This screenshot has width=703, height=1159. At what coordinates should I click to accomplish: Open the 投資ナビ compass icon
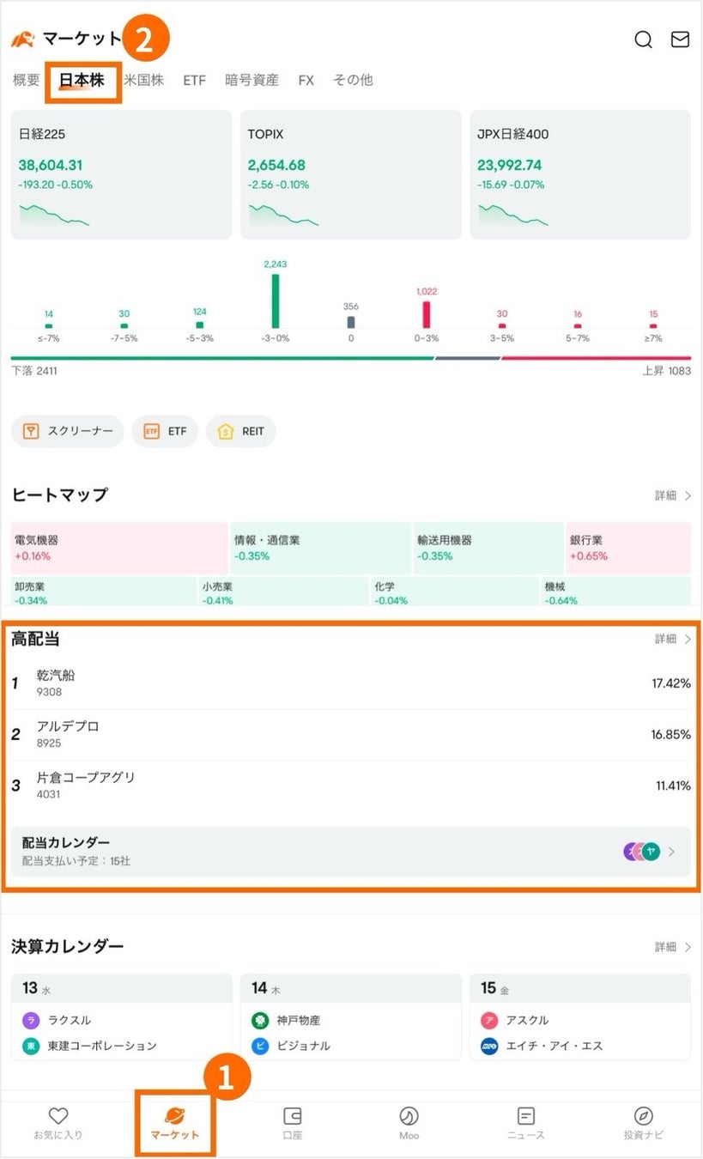(643, 1116)
